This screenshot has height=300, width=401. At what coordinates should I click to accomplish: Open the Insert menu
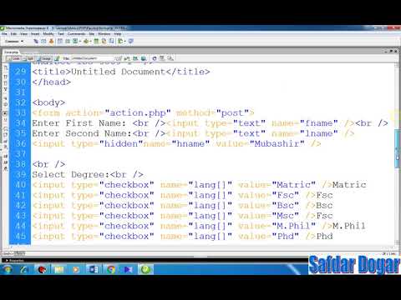tap(35, 34)
